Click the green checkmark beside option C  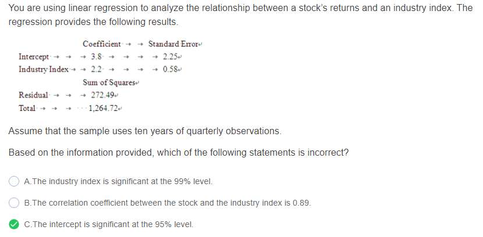point(15,224)
